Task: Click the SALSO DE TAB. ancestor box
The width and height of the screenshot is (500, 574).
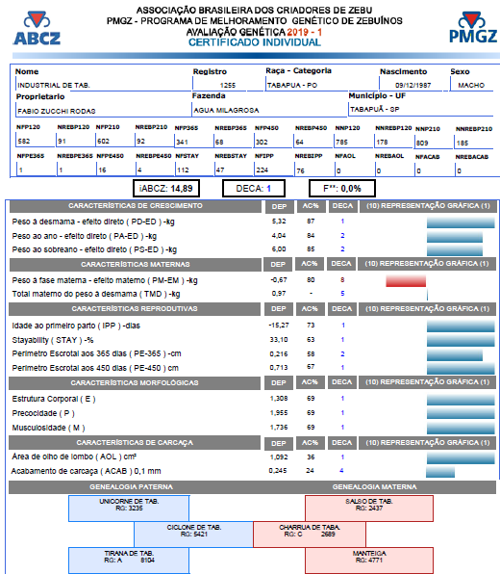Action: (369, 509)
